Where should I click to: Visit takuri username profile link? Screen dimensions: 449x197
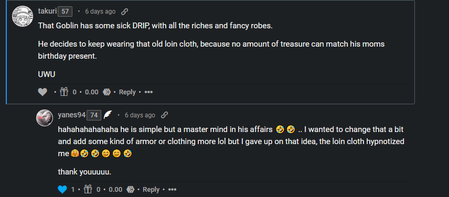(48, 12)
